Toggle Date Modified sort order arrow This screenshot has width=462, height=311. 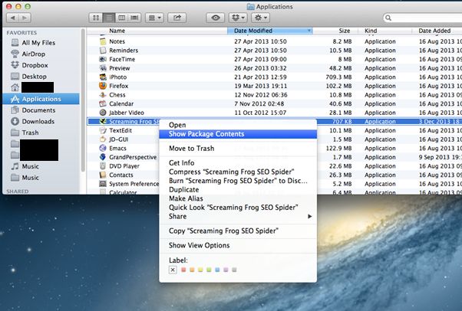309,31
